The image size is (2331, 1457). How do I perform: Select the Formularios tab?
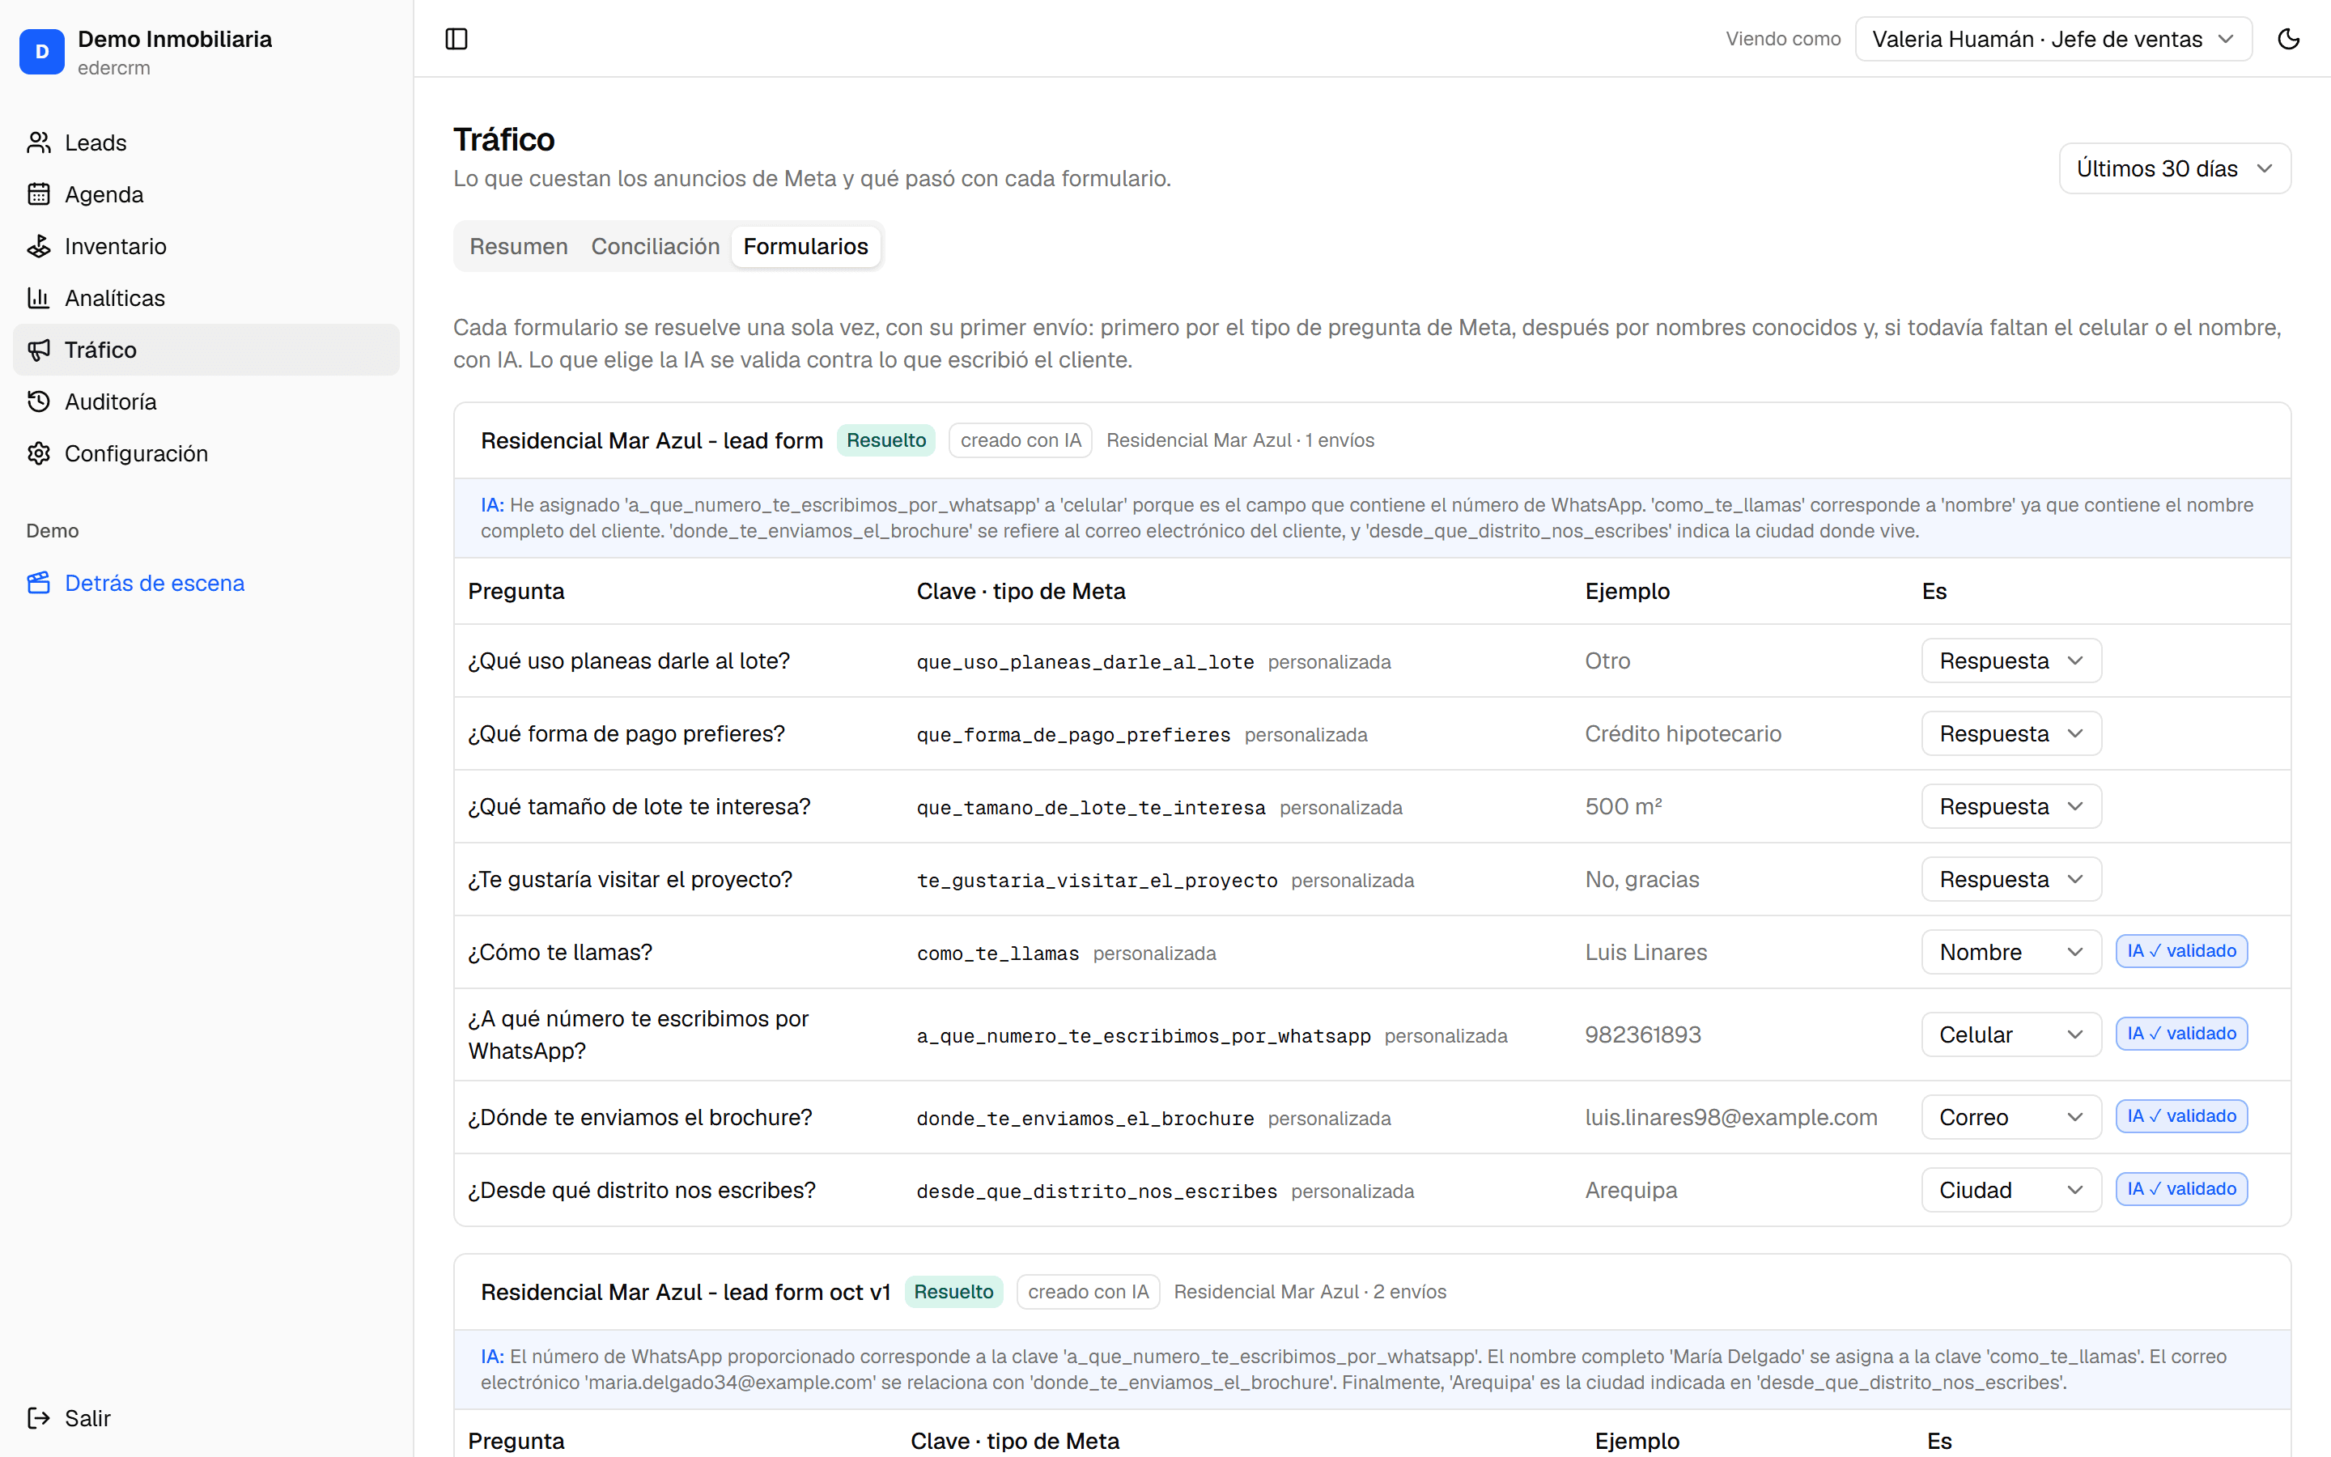click(x=805, y=247)
